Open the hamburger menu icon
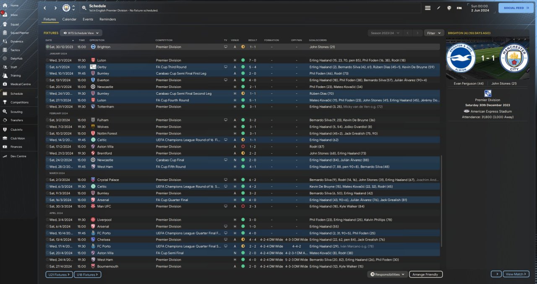Image resolution: width=537 pixels, height=284 pixels. click(428, 8)
